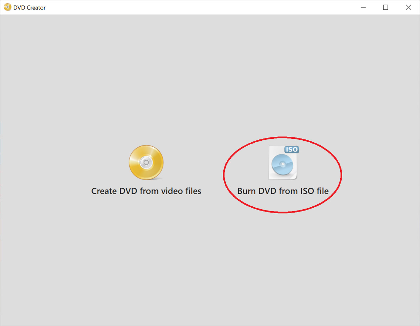420x326 pixels.
Task: Click the center hole of the gold disc
Action: pyautogui.click(x=146, y=162)
